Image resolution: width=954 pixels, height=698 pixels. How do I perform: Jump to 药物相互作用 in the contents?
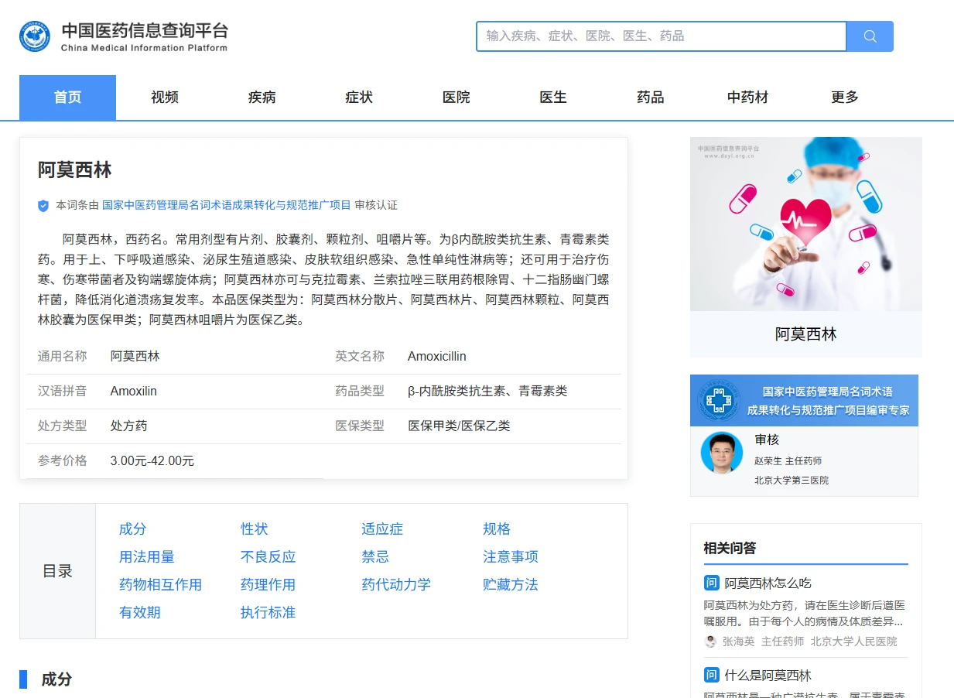160,585
